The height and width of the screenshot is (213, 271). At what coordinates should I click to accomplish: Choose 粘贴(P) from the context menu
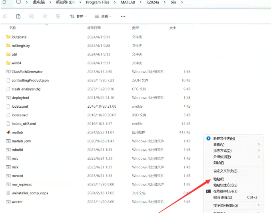click(219, 179)
